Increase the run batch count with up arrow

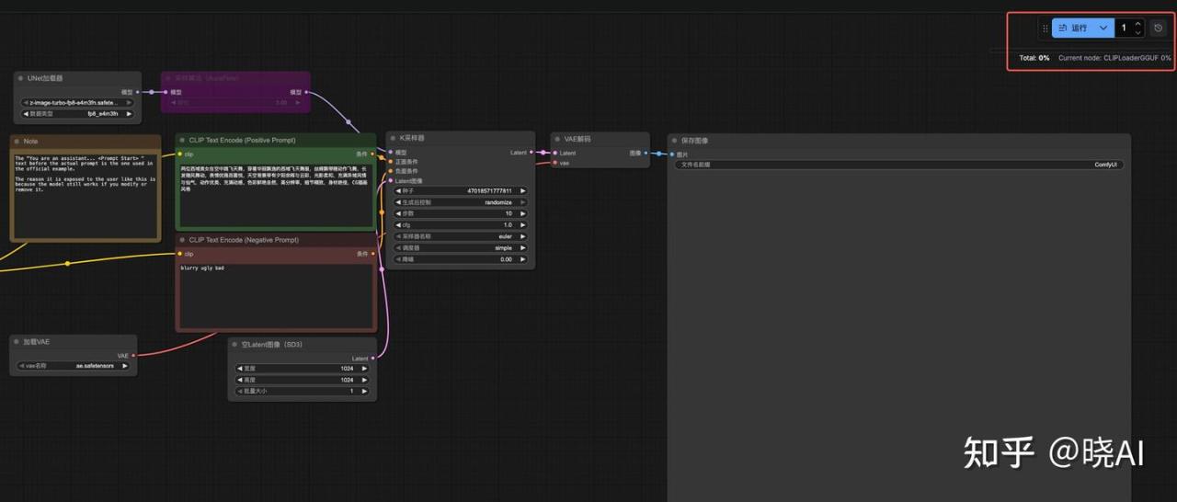tap(1138, 24)
